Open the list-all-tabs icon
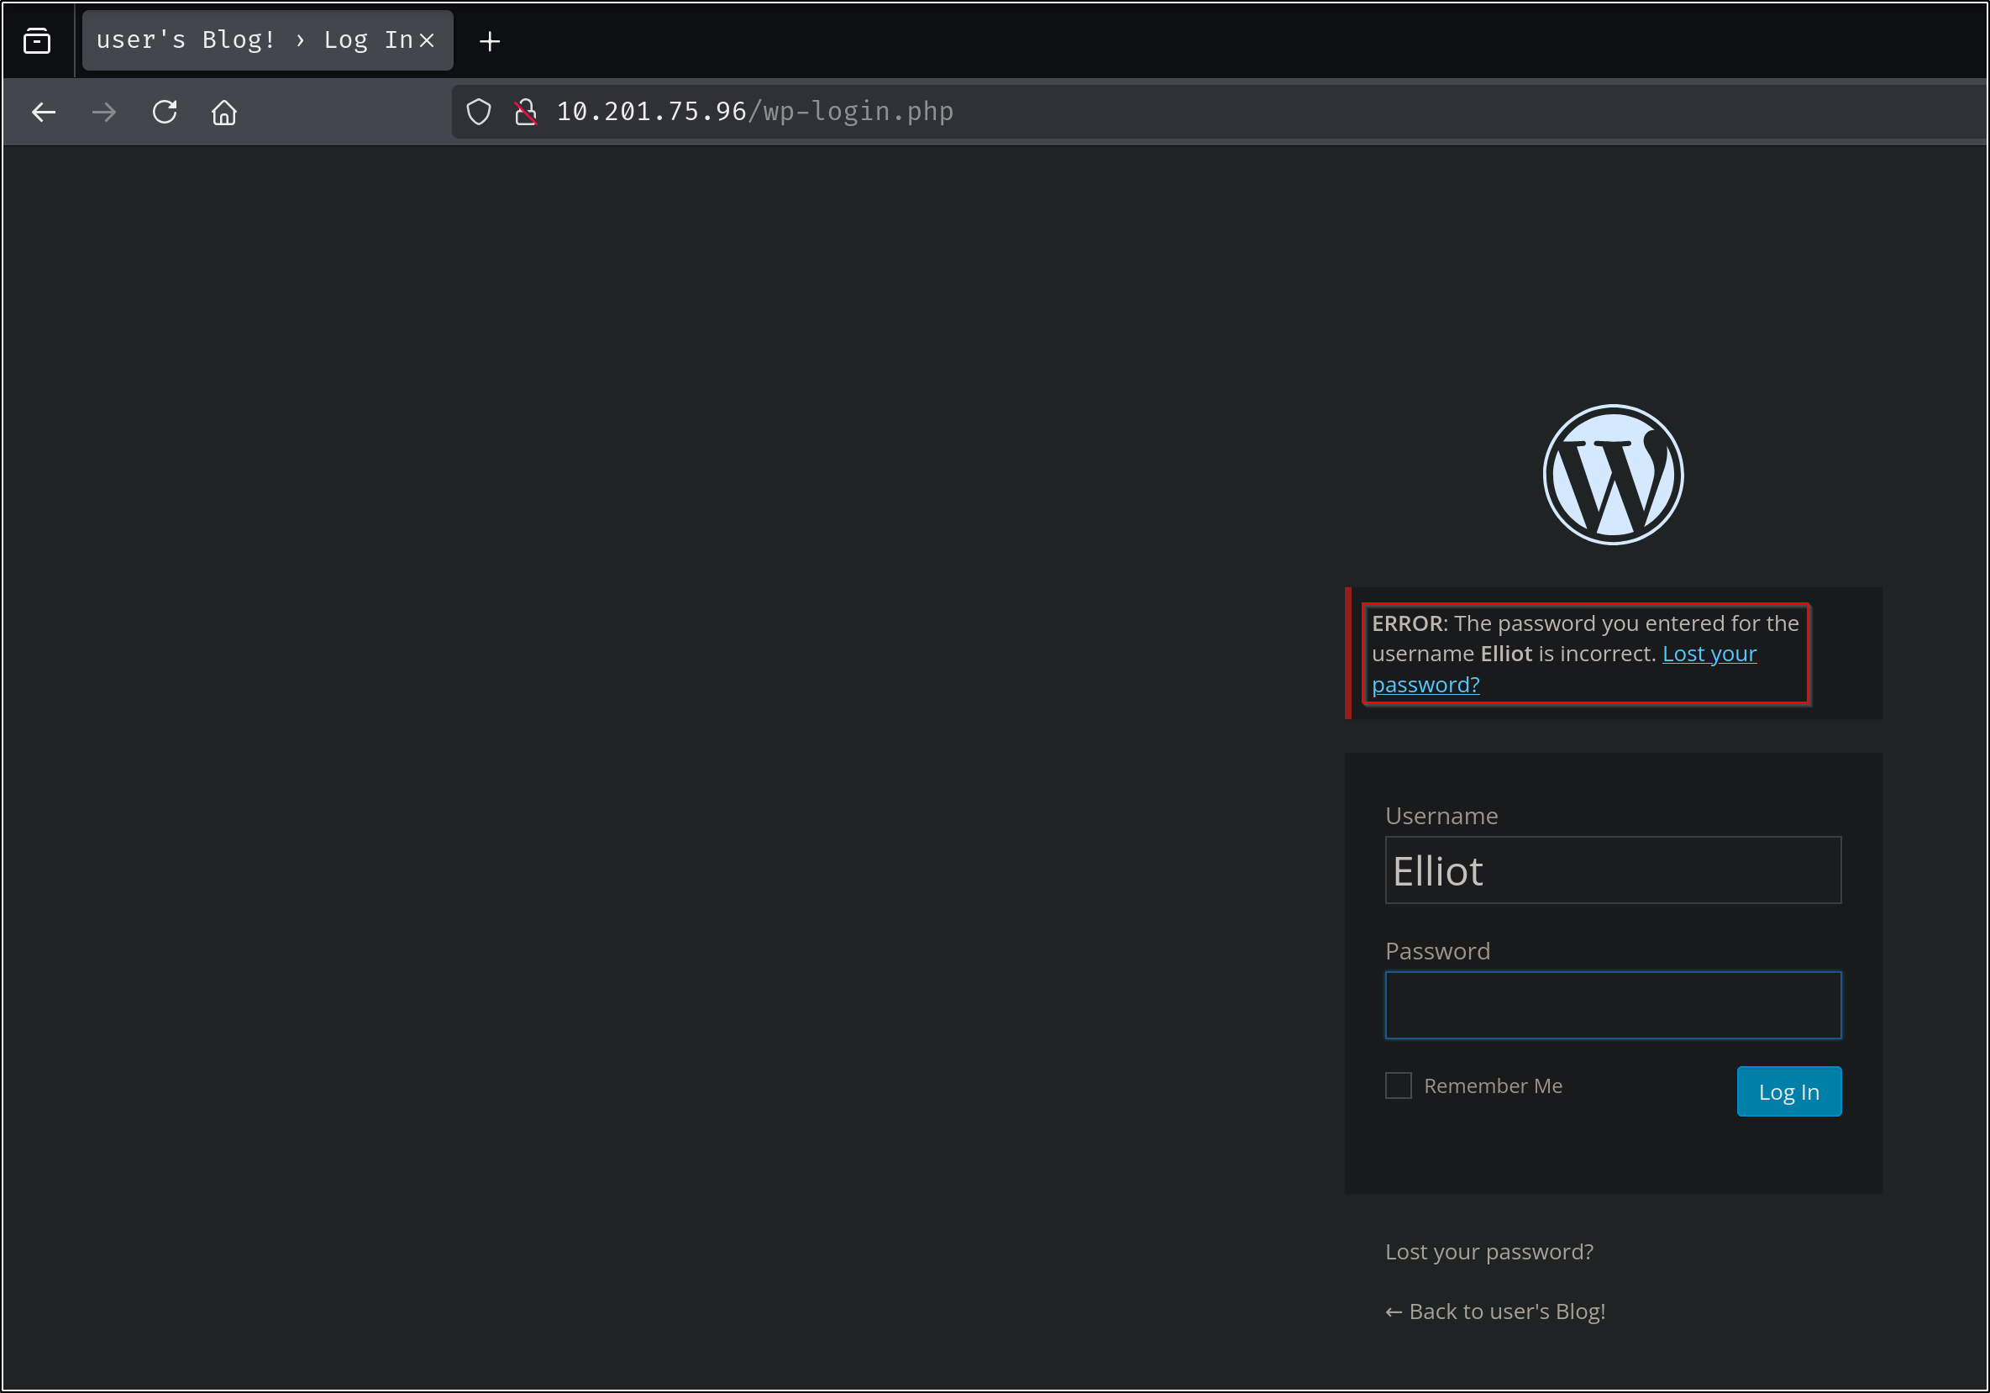The image size is (1990, 1393). [36, 40]
